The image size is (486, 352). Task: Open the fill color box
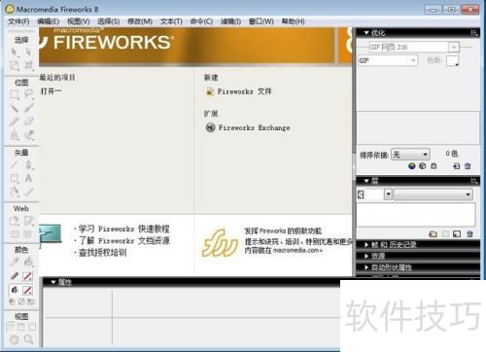(x=27, y=290)
